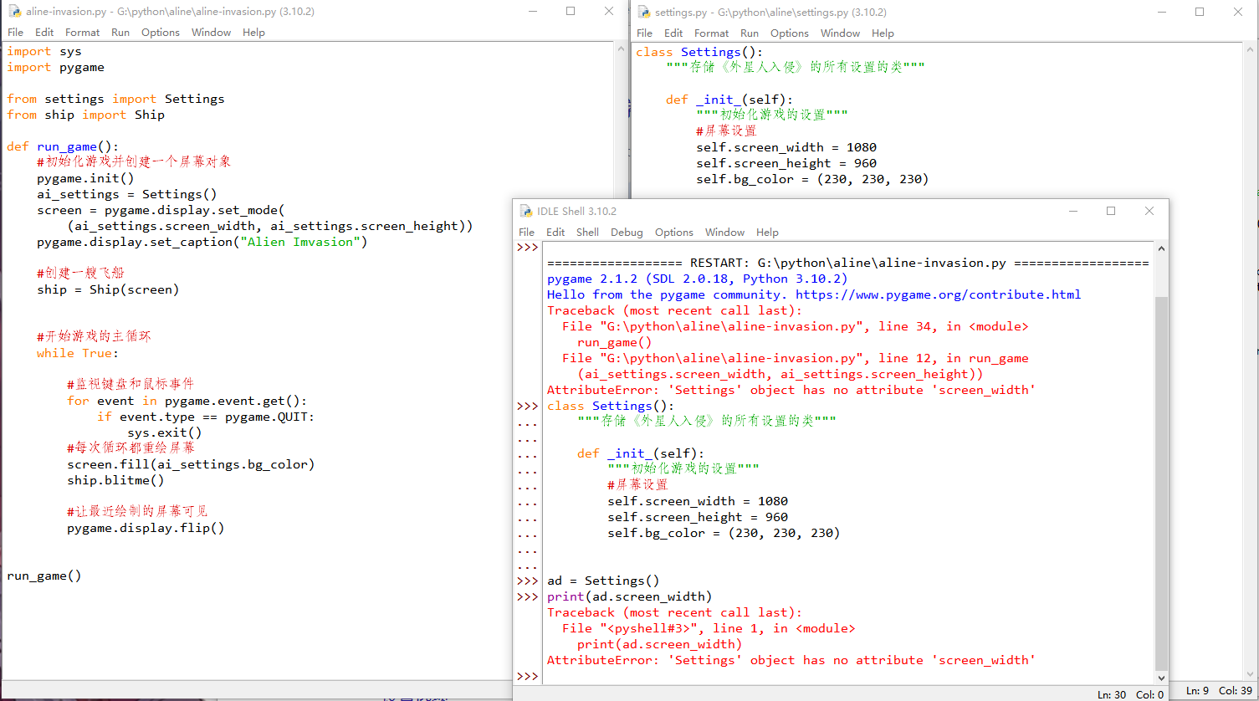The image size is (1259, 701).
Task: Click RESTART banner line in shell
Action: coord(847,263)
